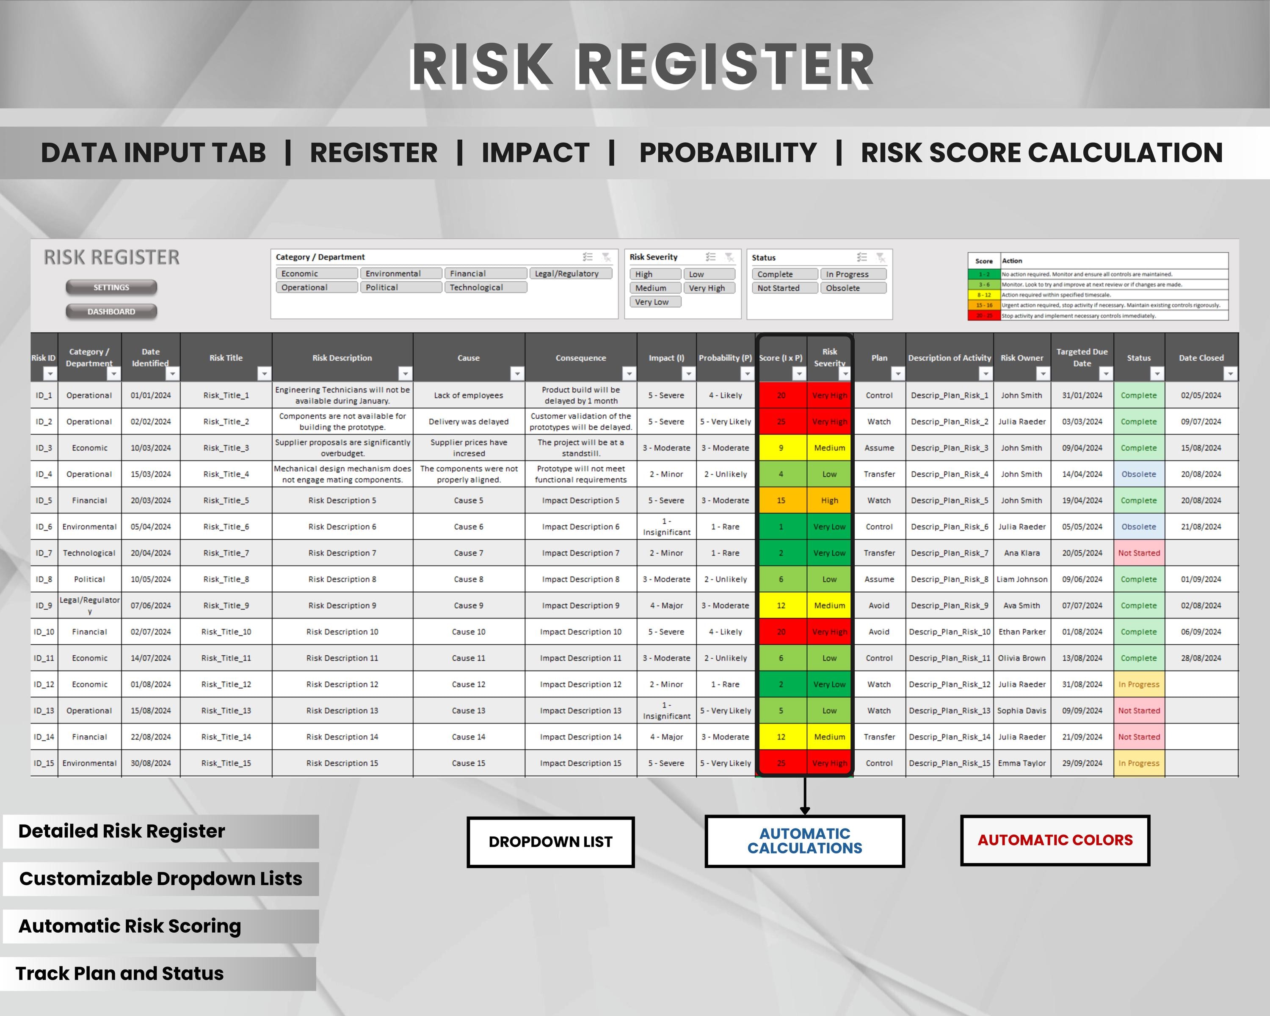Click the SETTINGS button
1270x1016 pixels.
[x=111, y=287]
